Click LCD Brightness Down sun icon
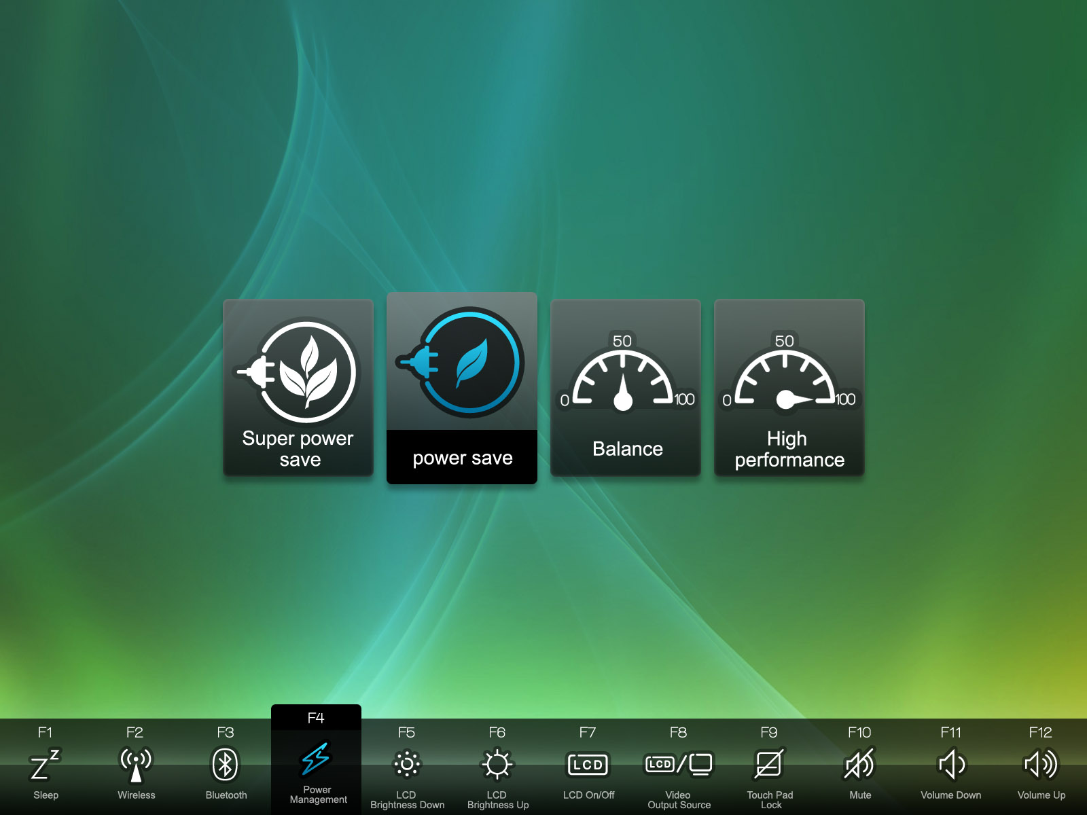The height and width of the screenshot is (815, 1087). 407,764
